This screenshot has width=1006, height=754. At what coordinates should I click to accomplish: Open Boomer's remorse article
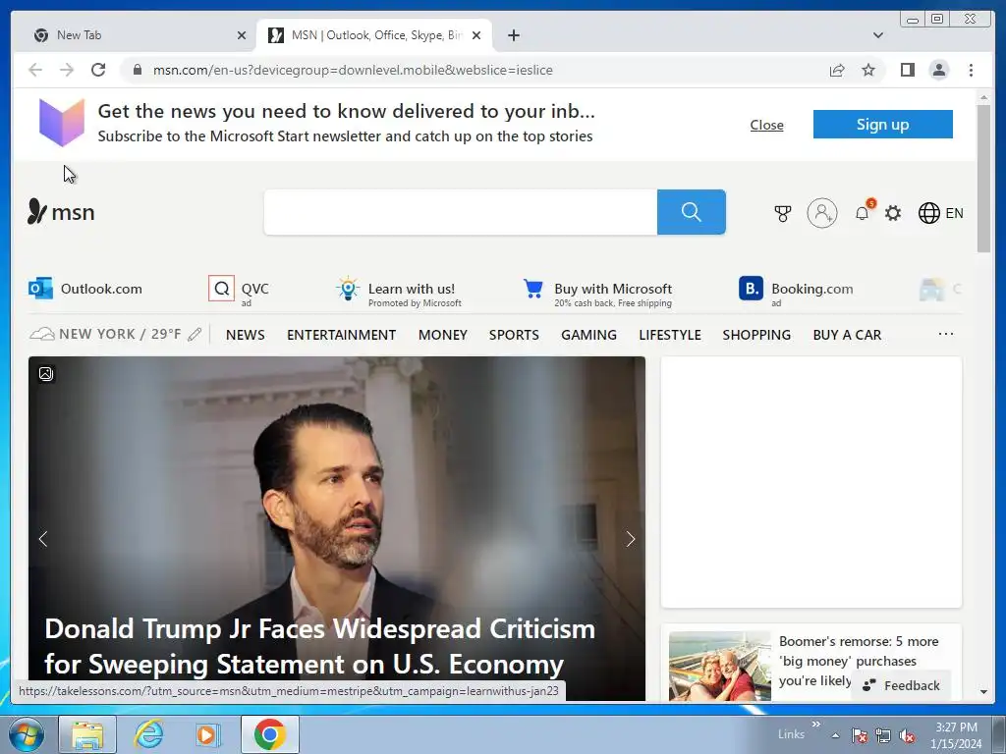pos(859,661)
